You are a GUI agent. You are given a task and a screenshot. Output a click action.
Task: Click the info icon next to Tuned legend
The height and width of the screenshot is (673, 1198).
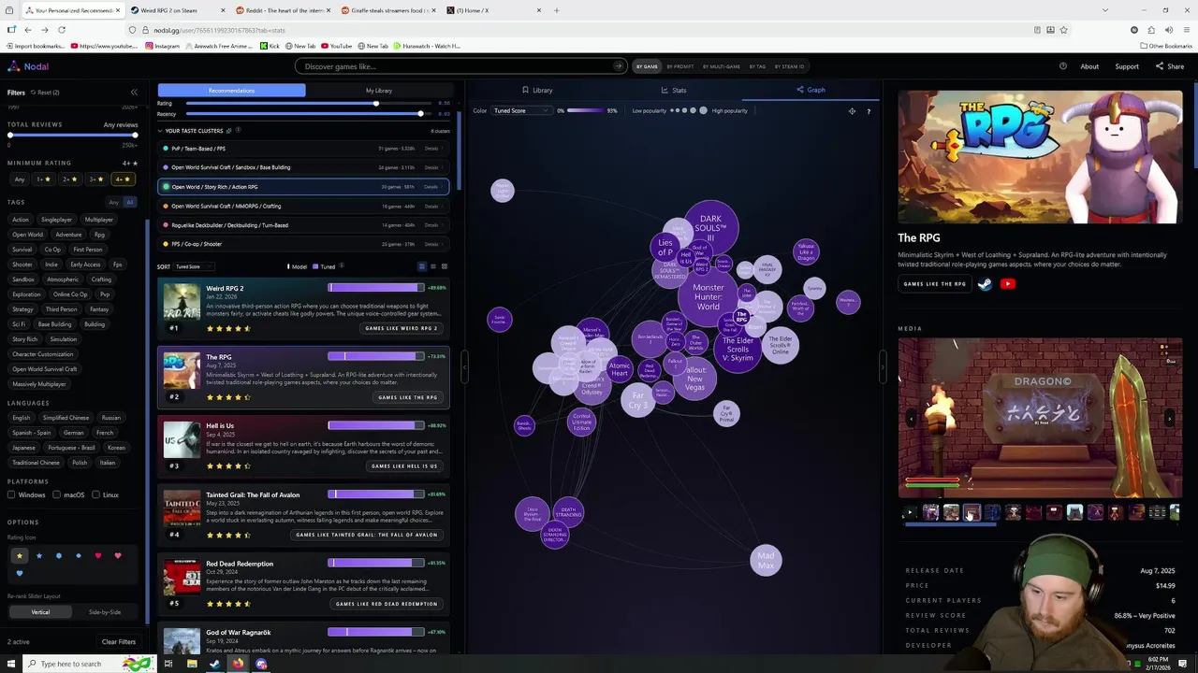point(341,266)
